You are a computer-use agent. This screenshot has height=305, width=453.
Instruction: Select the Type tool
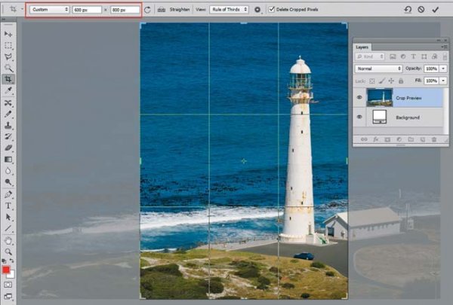tap(8, 205)
